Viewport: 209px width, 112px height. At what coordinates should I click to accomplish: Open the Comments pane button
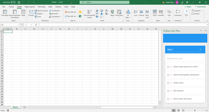tap(200, 7)
